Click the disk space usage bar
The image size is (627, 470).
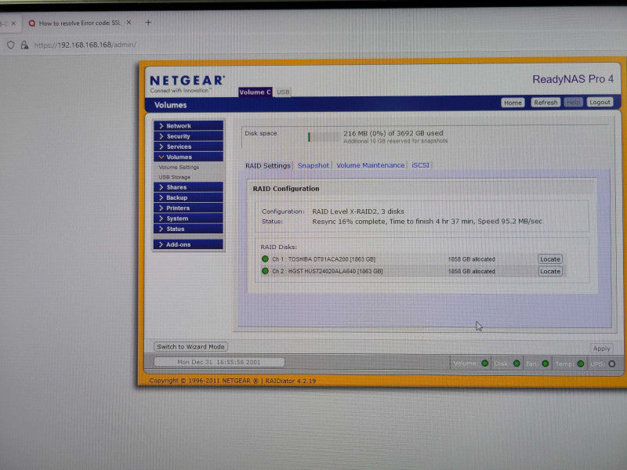324,137
